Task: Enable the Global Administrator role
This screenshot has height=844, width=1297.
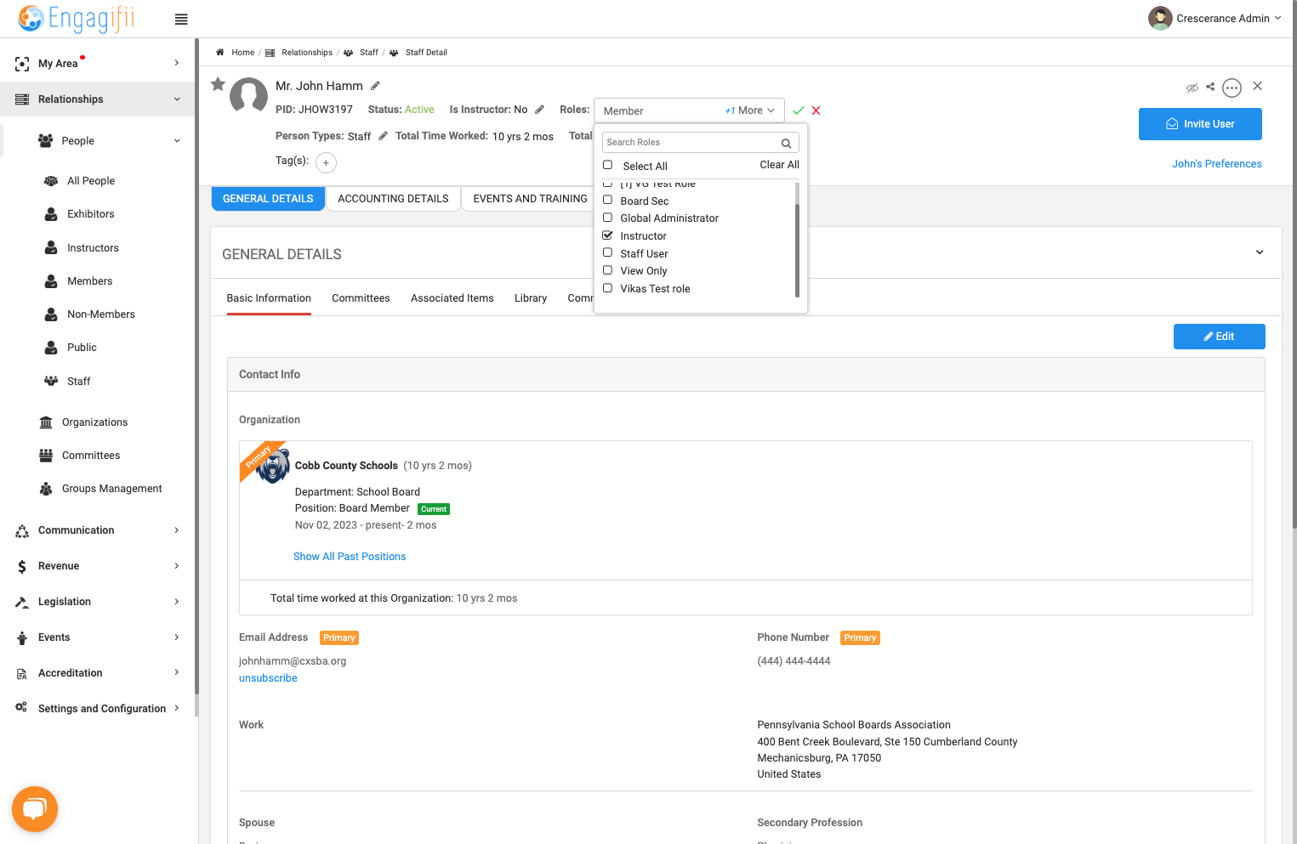Action: [607, 218]
